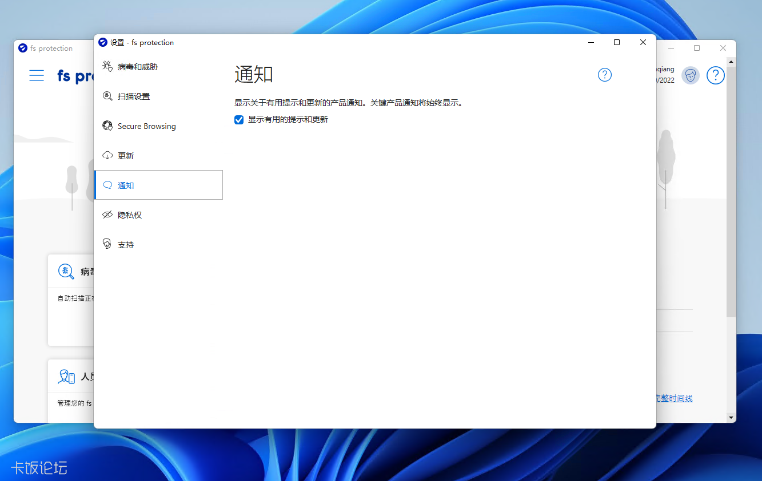This screenshot has height=481, width=762.
Task: Click the 隐私权 crossed-eye icon
Action: click(x=107, y=215)
